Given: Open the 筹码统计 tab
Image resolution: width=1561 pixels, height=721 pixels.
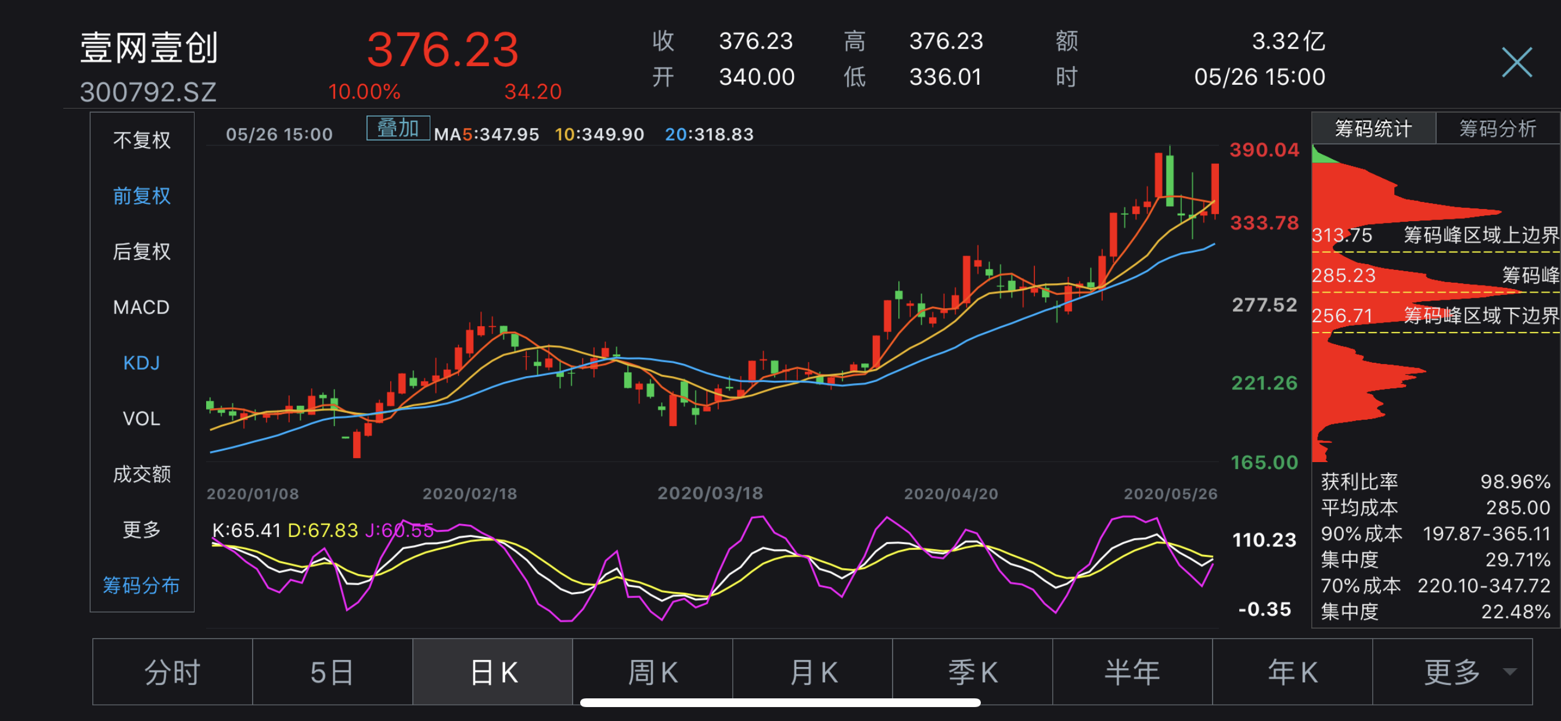Looking at the screenshot, I should pyautogui.click(x=1374, y=128).
